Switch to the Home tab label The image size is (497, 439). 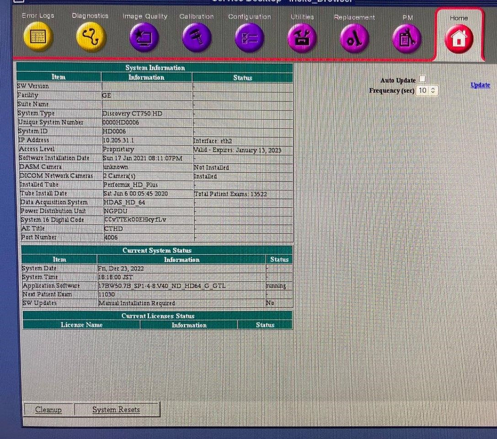point(459,18)
